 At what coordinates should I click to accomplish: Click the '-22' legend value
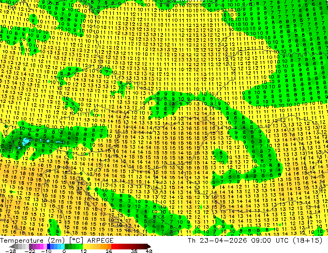click(x=29, y=251)
